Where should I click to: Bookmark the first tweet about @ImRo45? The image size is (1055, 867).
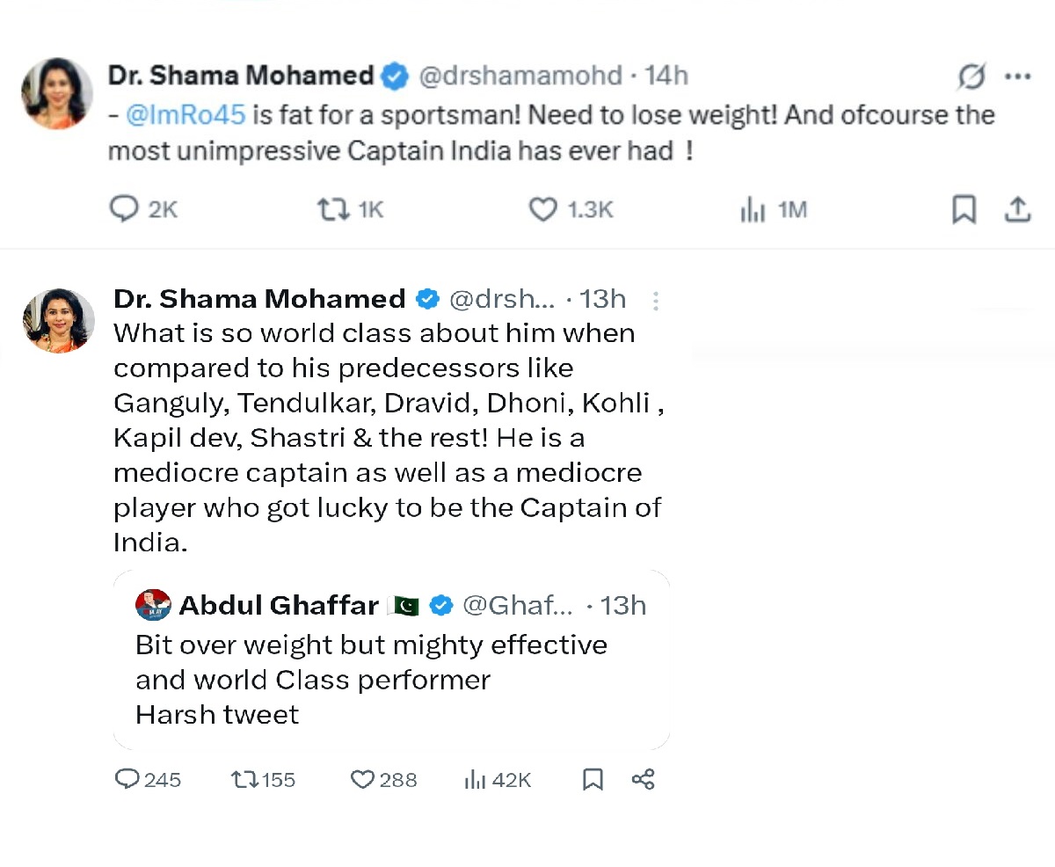tap(964, 209)
